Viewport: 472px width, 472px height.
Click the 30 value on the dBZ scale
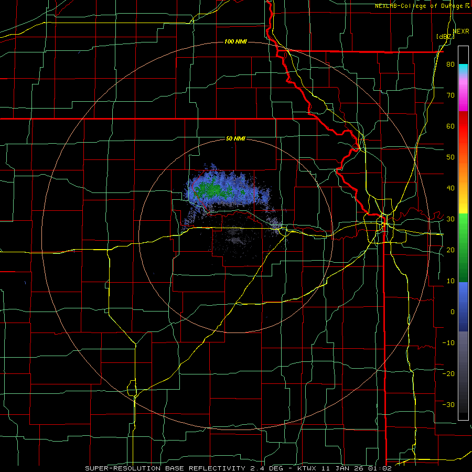450,219
